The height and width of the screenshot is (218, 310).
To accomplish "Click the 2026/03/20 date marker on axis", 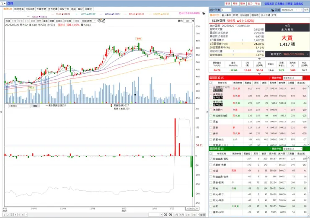I will 192,208.
